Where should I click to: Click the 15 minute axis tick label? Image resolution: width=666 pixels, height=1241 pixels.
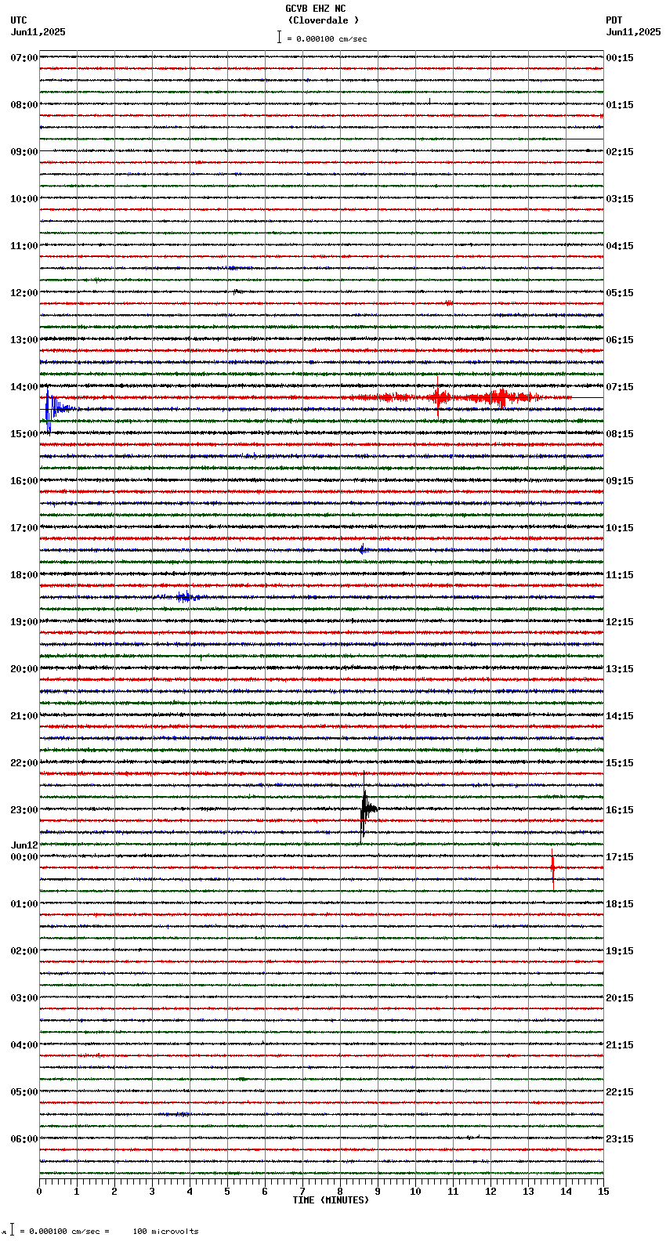tap(603, 1192)
